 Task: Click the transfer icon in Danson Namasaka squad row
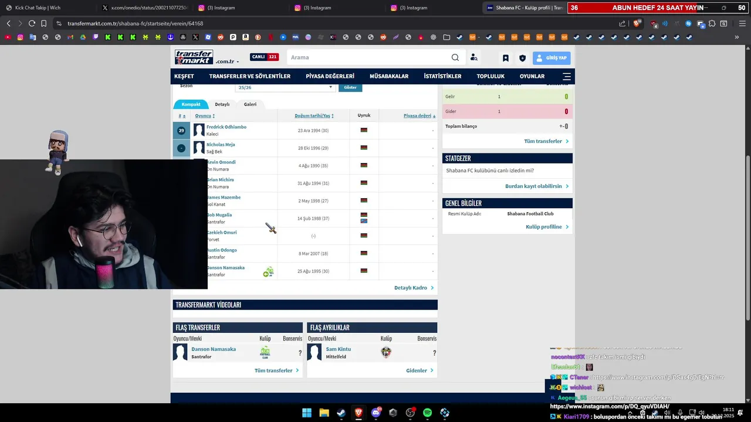pyautogui.click(x=268, y=272)
